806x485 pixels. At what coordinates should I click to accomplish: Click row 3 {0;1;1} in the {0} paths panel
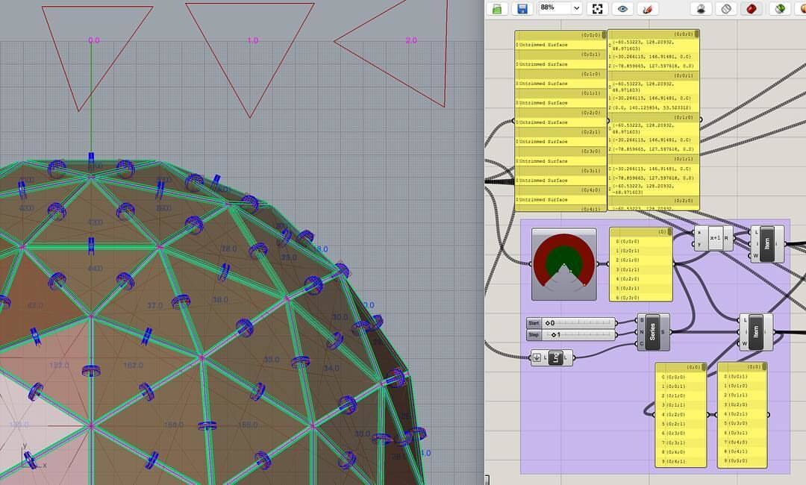641,269
